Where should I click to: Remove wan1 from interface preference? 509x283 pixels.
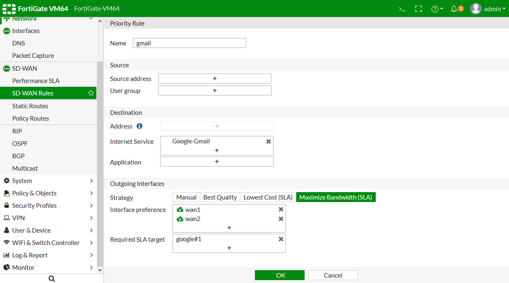coord(281,210)
